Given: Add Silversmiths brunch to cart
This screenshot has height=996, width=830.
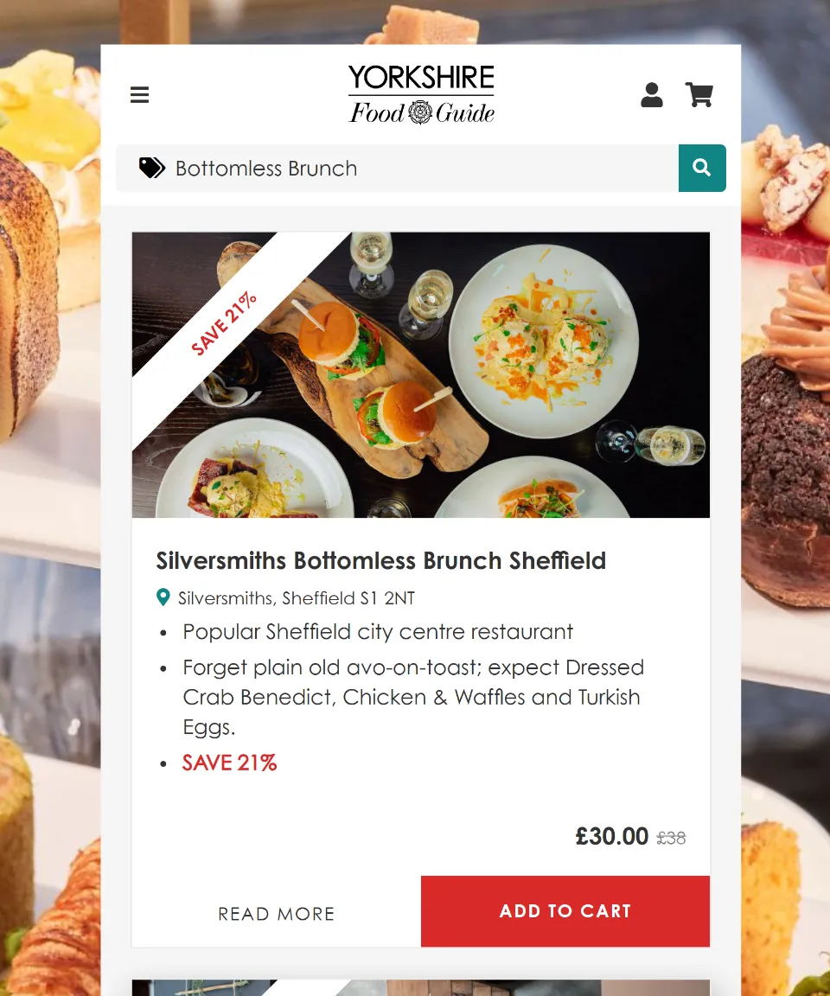Looking at the screenshot, I should tap(565, 911).
